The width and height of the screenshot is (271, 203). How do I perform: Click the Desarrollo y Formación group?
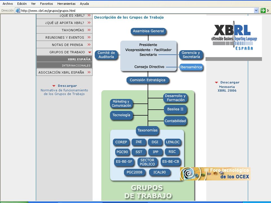pos(175,98)
